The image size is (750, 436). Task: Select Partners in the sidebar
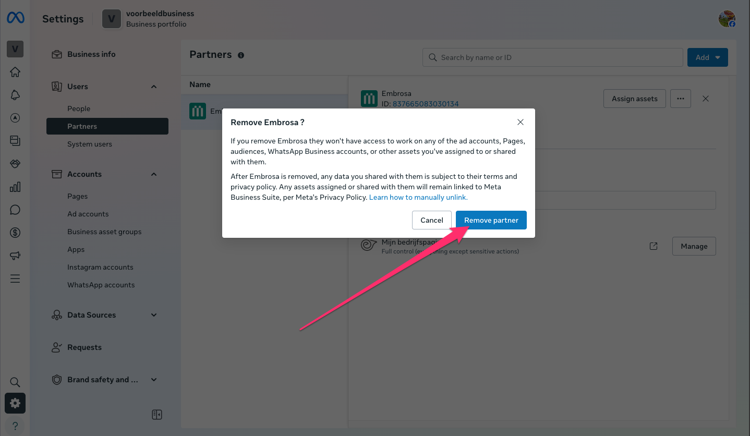107,126
